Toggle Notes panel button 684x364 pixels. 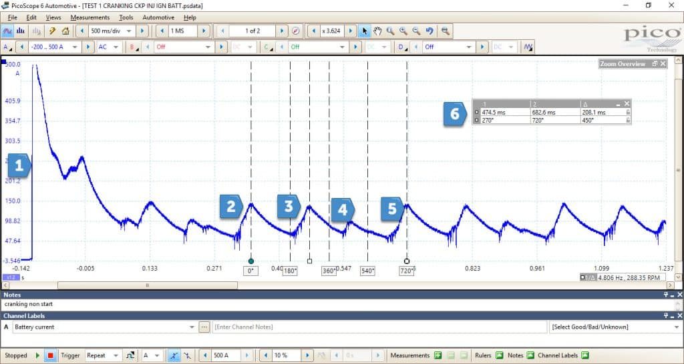click(530, 355)
